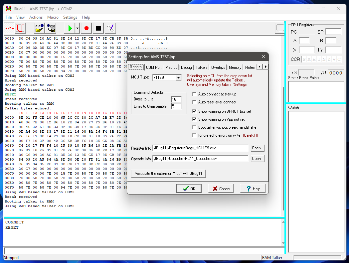The width and height of the screenshot is (349, 263).
Task: Click the connect switch toolbar icon
Action: pos(9,29)
